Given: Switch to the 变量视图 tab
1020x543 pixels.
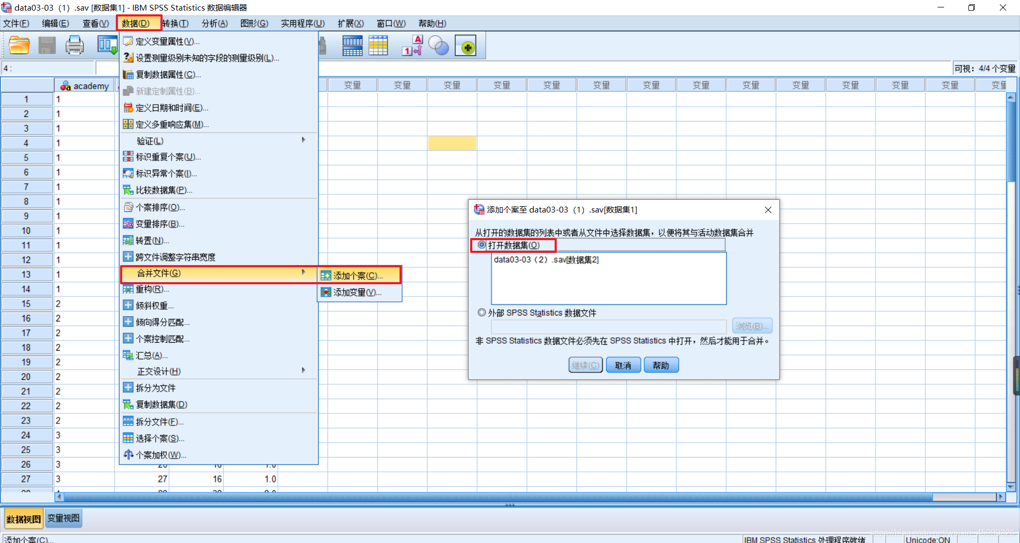Looking at the screenshot, I should point(63,519).
